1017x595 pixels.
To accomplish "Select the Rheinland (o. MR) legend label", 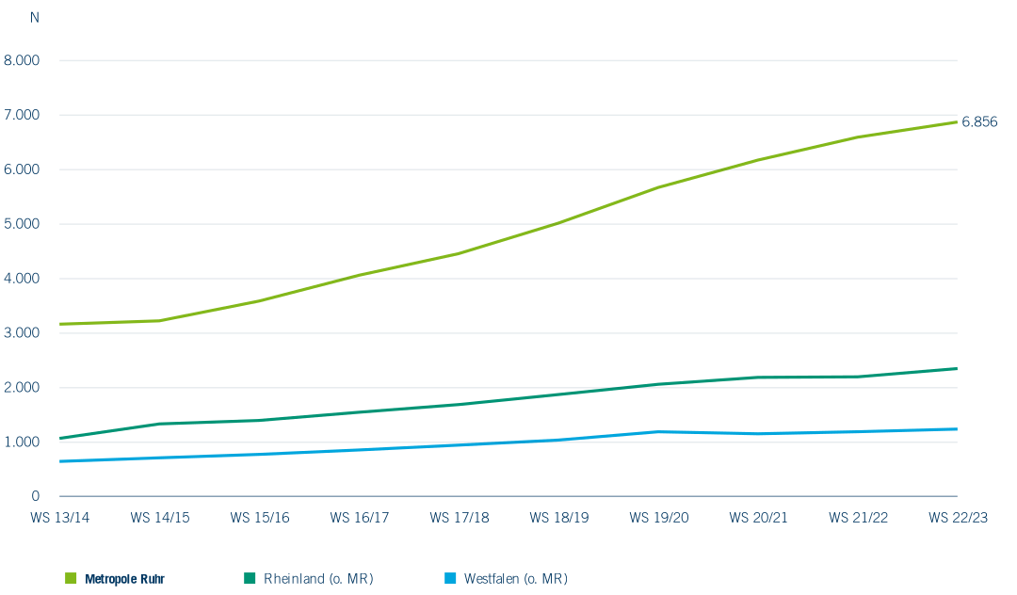I will pos(318,579).
